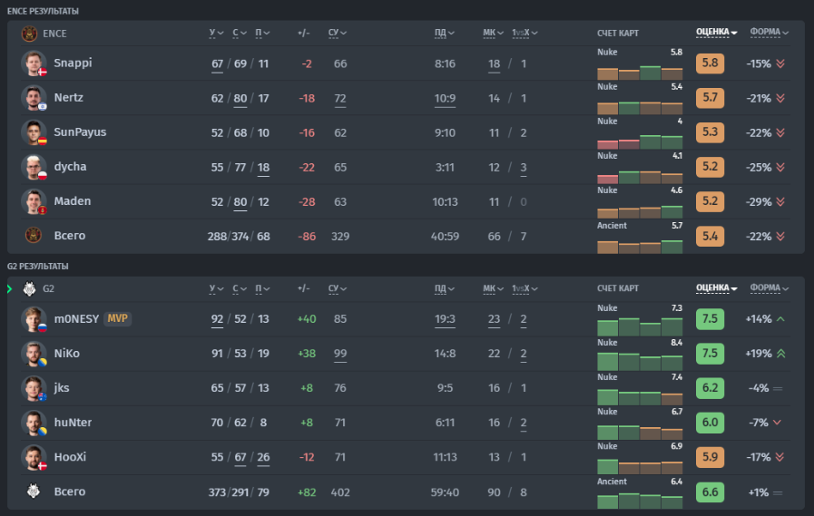Click m0NESY's 7.5 rating badge

[710, 319]
